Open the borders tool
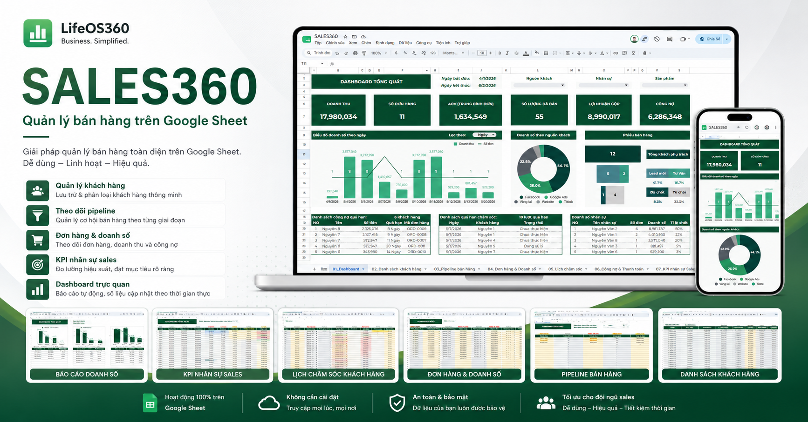808x422 pixels. click(546, 53)
